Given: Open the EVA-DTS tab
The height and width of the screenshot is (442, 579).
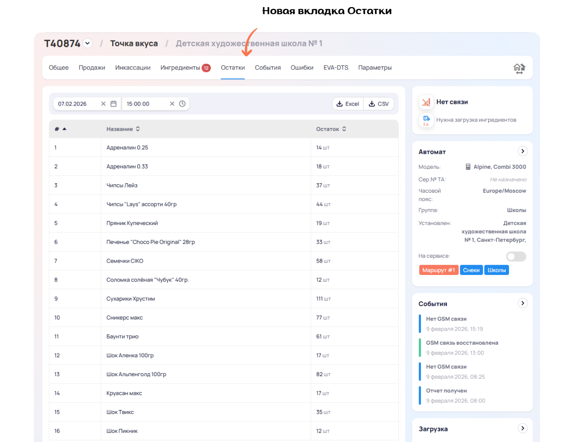Looking at the screenshot, I should (x=336, y=68).
